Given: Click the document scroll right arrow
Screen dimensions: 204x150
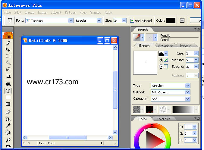Looking at the screenshot, I should click(110, 138).
